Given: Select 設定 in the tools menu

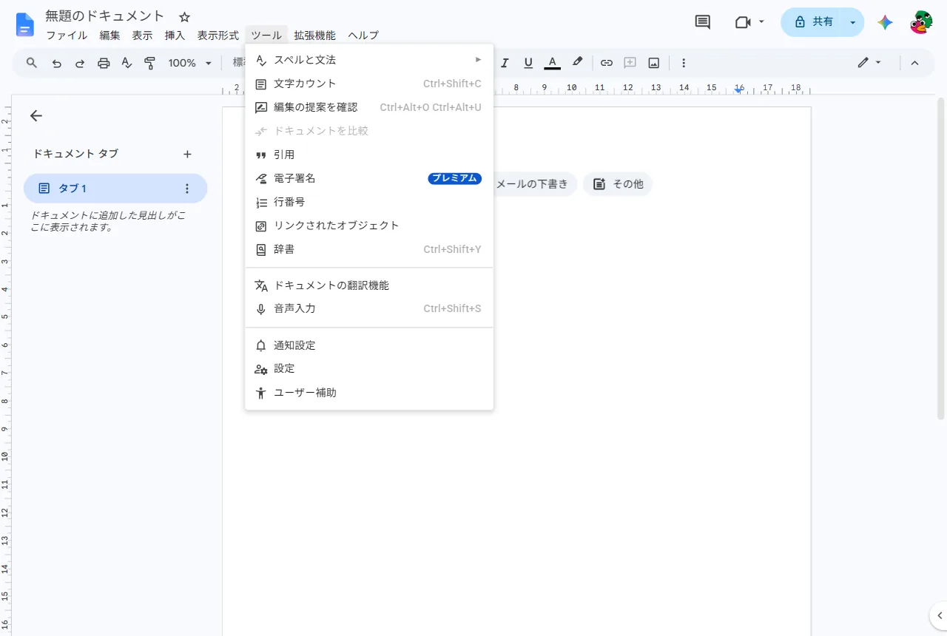Looking at the screenshot, I should (369, 368).
